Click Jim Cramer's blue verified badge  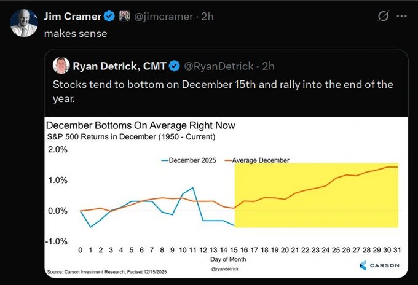coord(109,15)
